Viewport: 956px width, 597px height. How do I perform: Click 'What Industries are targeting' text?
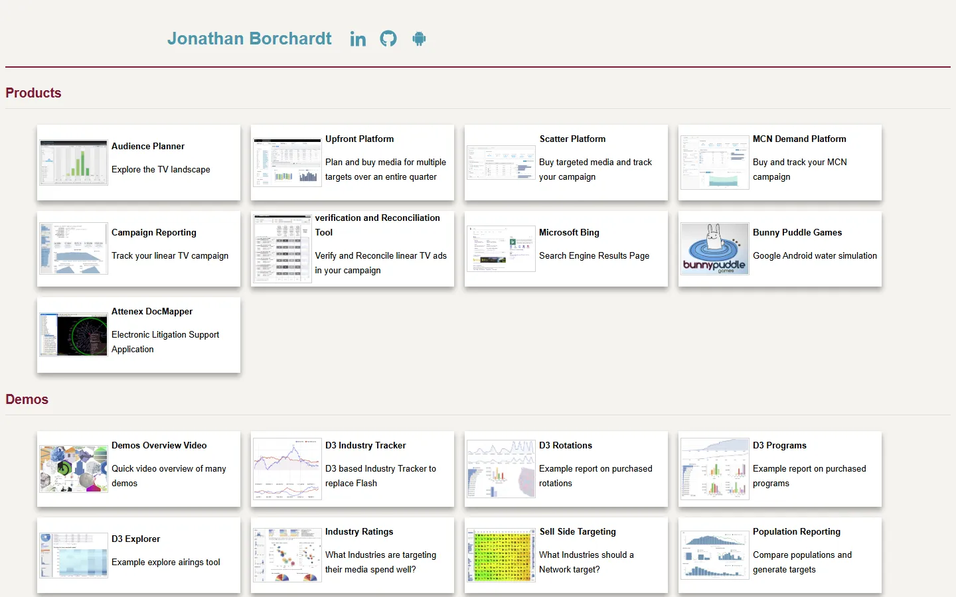point(380,555)
